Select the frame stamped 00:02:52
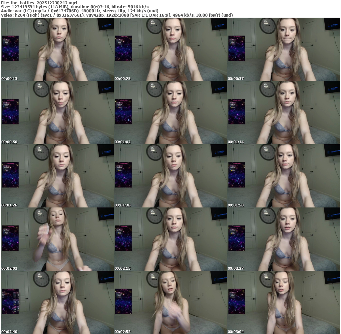The width and height of the screenshot is (341, 334). [x=170, y=302]
